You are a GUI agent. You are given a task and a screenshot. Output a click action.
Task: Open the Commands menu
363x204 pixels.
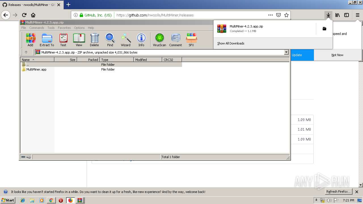(37, 28)
